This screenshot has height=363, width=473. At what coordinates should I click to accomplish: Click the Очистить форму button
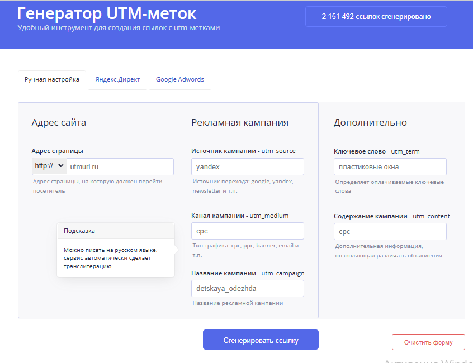coord(428,342)
